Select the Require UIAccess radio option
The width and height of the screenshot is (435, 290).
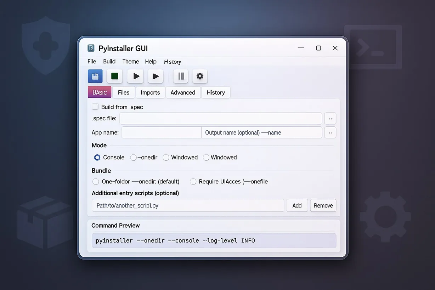point(193,182)
